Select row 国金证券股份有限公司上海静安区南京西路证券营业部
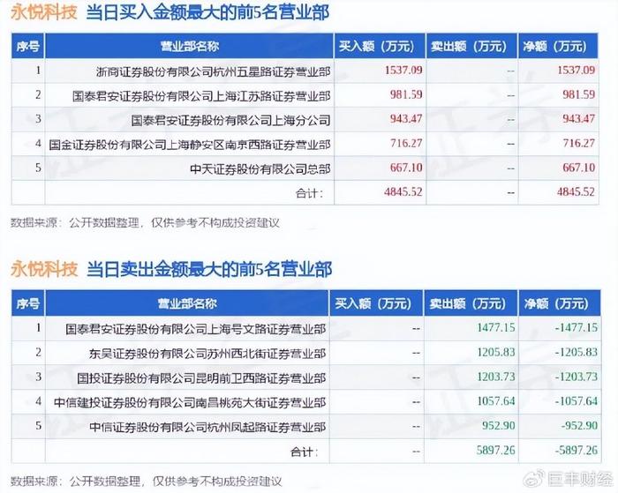618x493 pixels. pyautogui.click(x=305, y=144)
